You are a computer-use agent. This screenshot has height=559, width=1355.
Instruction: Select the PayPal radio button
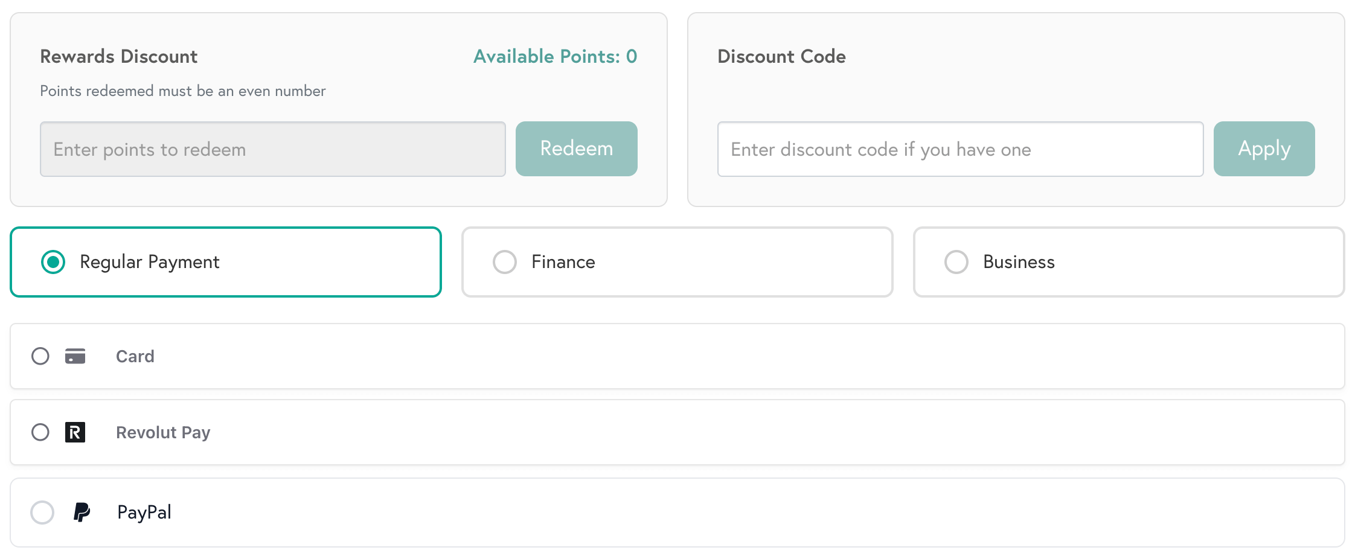[x=42, y=512]
